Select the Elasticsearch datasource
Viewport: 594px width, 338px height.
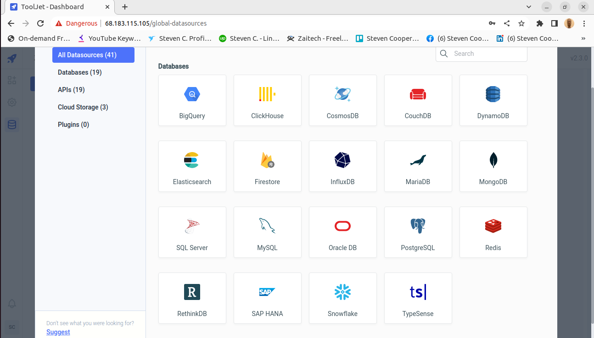192,166
